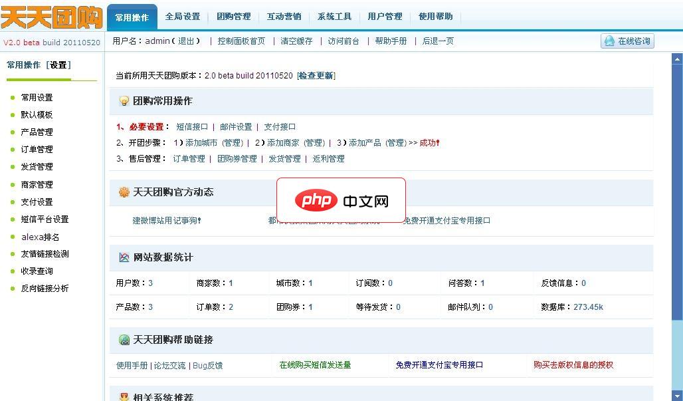Log out via the 退出 link
Image resolution: width=683 pixels, height=401 pixels.
point(187,41)
